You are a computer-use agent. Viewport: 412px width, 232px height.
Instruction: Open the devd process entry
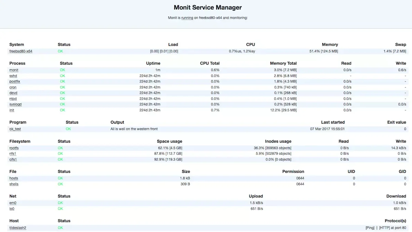[x=13, y=93]
